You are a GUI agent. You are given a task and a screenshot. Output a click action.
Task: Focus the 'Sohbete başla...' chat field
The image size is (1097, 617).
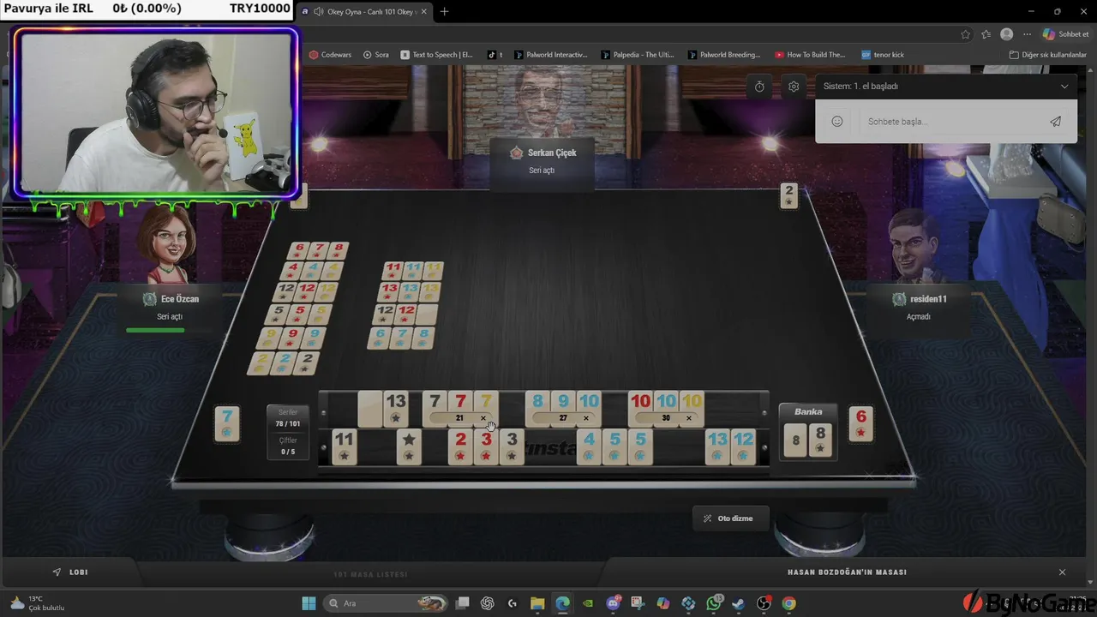point(947,122)
